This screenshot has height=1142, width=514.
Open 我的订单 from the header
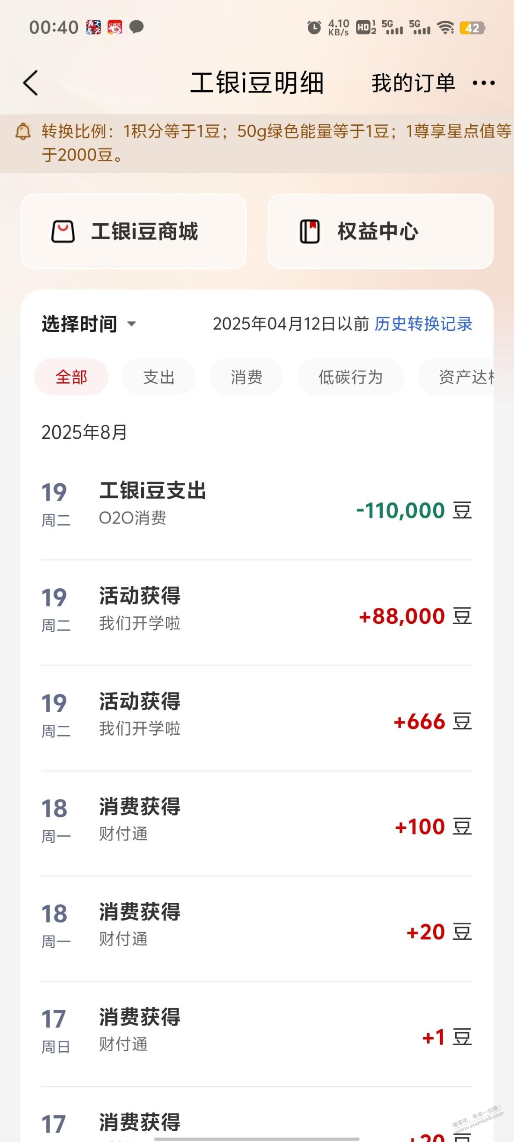(413, 83)
